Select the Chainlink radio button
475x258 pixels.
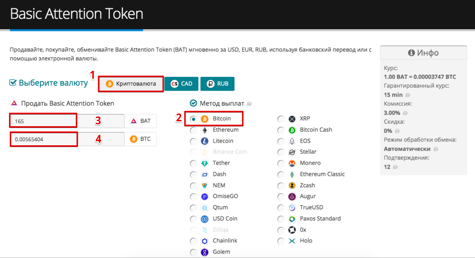click(194, 242)
